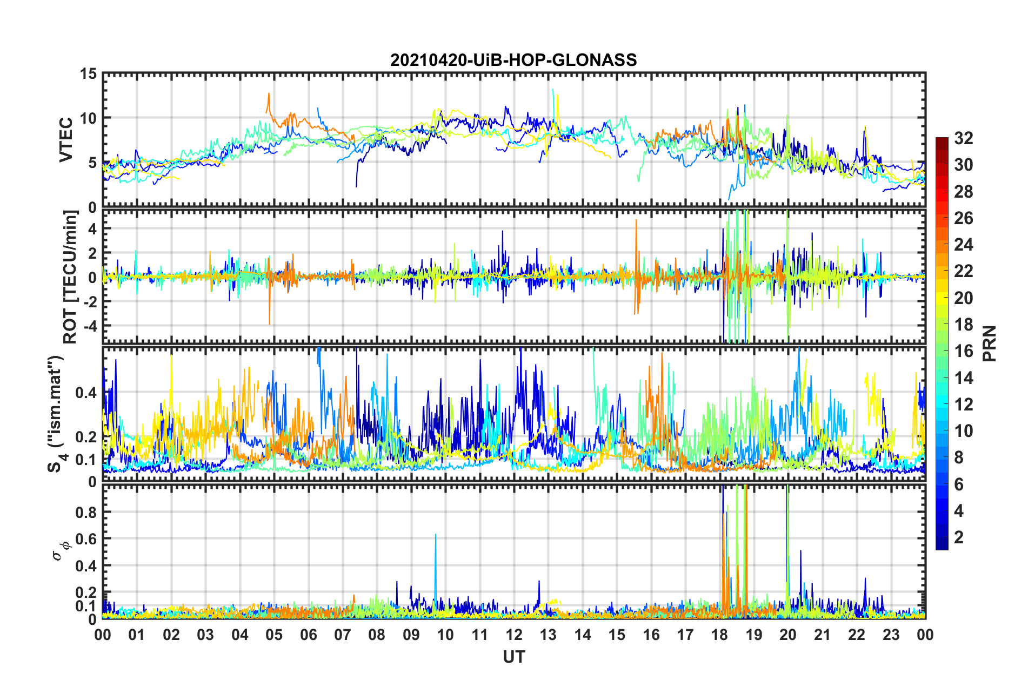Image resolution: width=1028 pixels, height=687 pixels.
Task: Click the UT hour tick label 17
Action: [x=685, y=635]
